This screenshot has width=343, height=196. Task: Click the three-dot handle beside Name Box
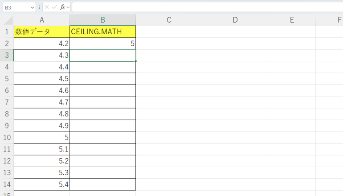39,8
